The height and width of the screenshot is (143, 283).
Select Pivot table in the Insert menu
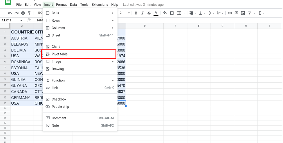(x=80, y=54)
